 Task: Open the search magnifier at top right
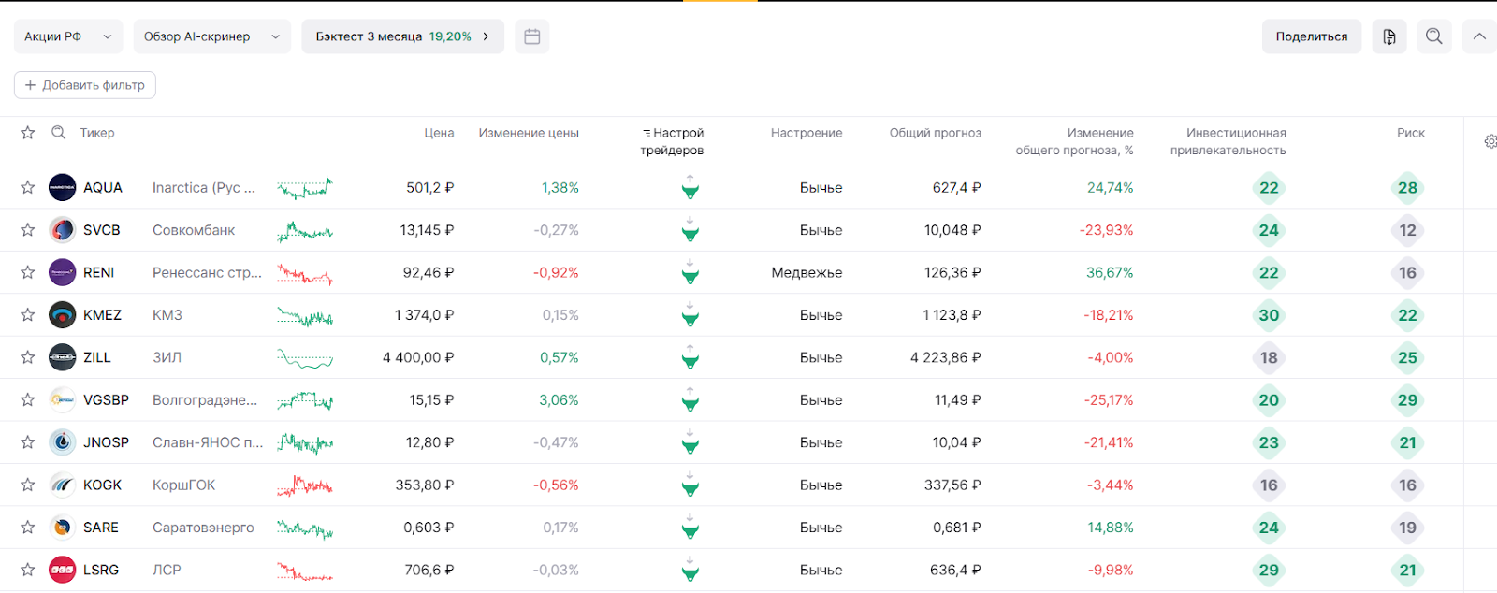pos(1434,36)
